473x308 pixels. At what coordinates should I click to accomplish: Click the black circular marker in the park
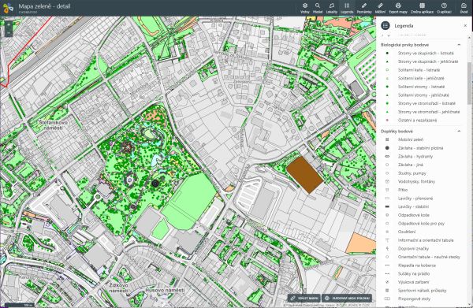click(x=155, y=184)
